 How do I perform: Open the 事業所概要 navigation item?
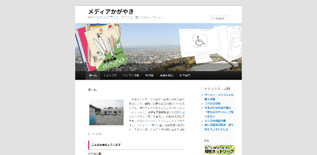pyautogui.click(x=167, y=76)
